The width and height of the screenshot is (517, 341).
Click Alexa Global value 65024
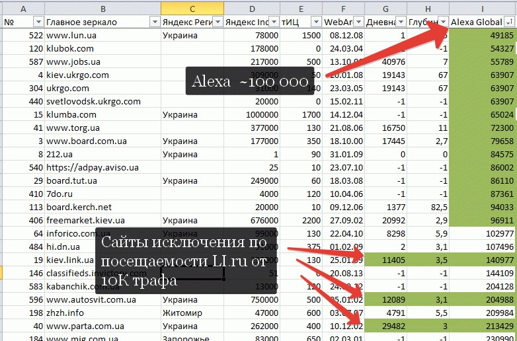(x=483, y=114)
